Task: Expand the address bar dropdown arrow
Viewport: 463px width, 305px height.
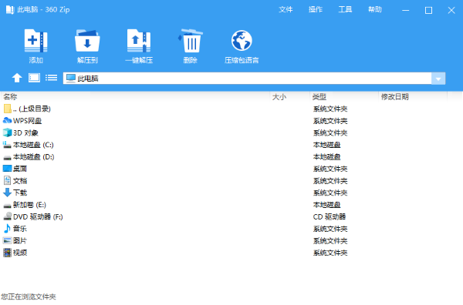Action: click(438, 79)
